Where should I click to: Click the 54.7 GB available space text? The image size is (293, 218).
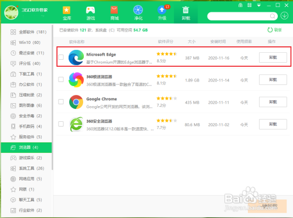[x=141, y=30]
